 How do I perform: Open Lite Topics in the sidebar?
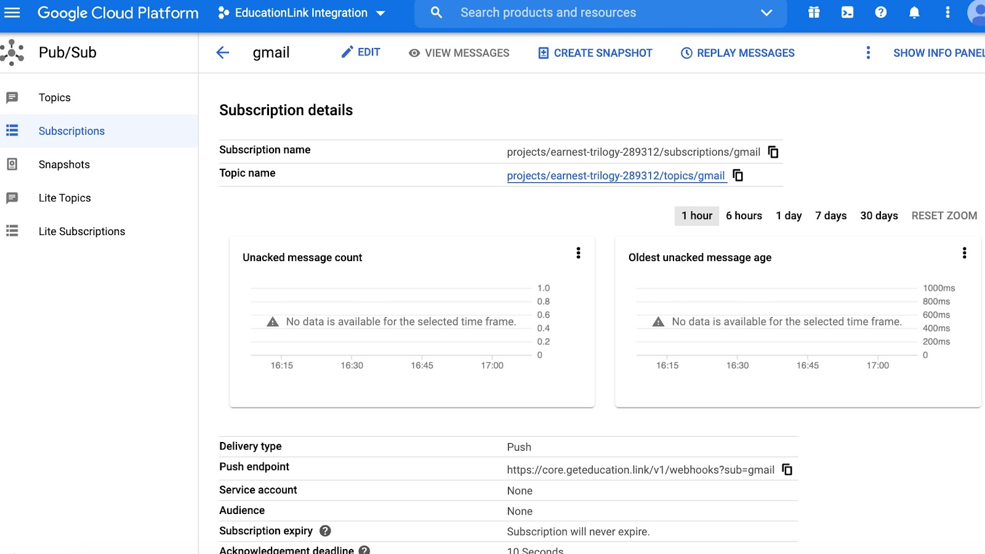(x=99, y=198)
